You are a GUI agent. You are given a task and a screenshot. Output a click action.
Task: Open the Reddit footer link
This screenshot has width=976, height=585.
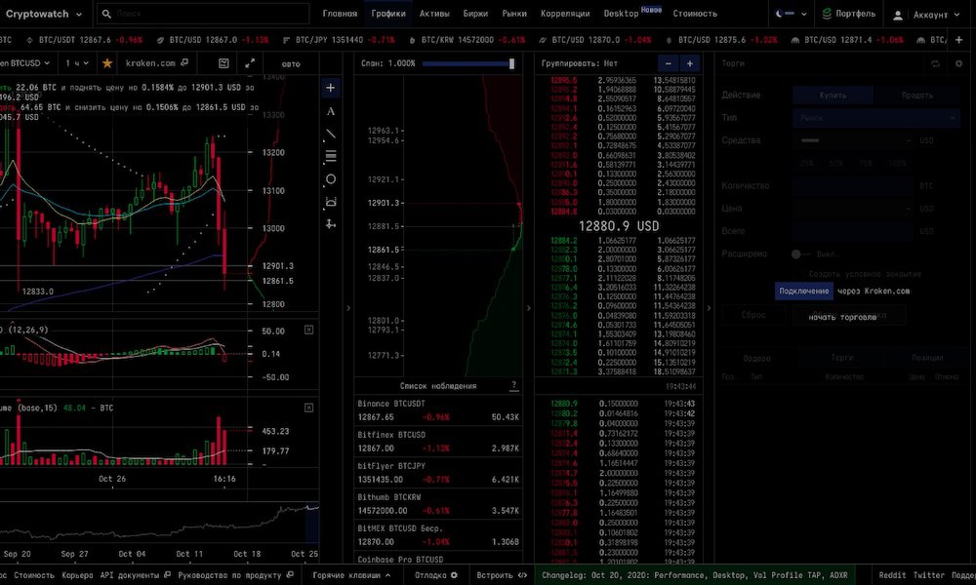pyautogui.click(x=892, y=575)
